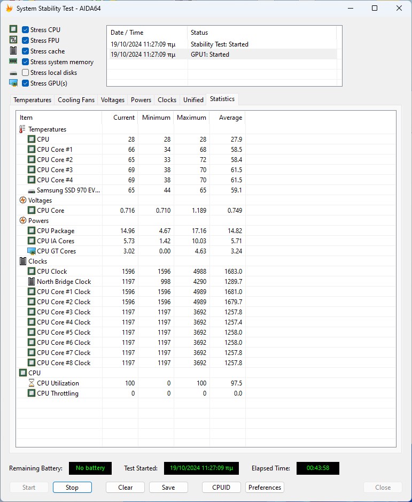
Task: Open the Powers tab
Action: click(141, 100)
